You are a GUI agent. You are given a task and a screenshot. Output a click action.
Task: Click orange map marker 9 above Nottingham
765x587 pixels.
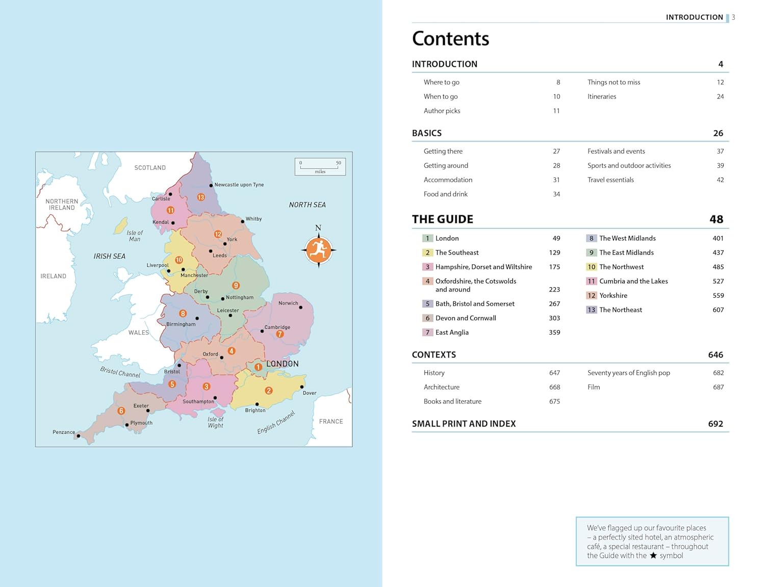[236, 286]
